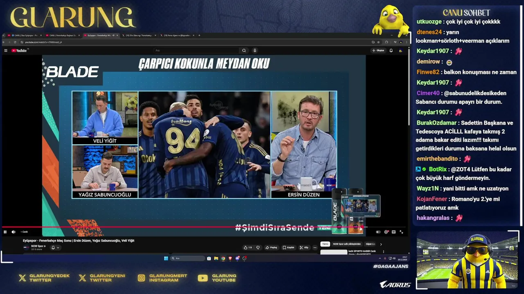
Task: Go back with the browser back arrow
Action: (x=4, y=42)
